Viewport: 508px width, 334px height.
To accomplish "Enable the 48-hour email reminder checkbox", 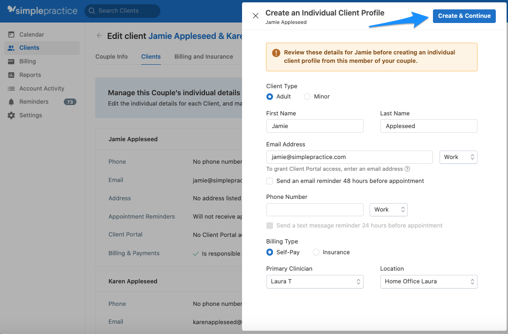I will point(270,181).
